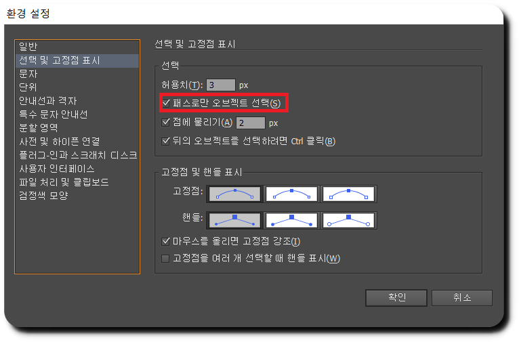The image size is (519, 342).
Task: Select the medium anchor point display style
Action: [291, 194]
